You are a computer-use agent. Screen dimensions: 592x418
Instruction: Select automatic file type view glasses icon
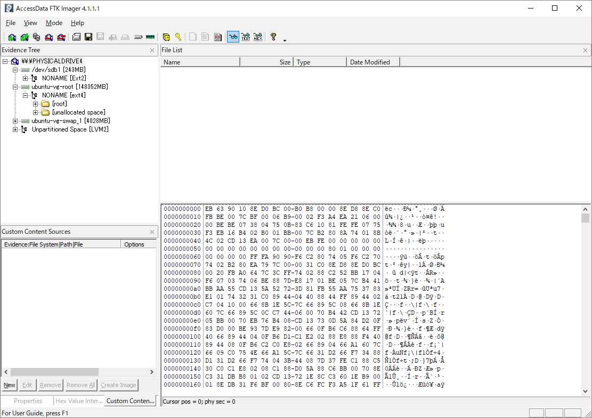click(233, 37)
